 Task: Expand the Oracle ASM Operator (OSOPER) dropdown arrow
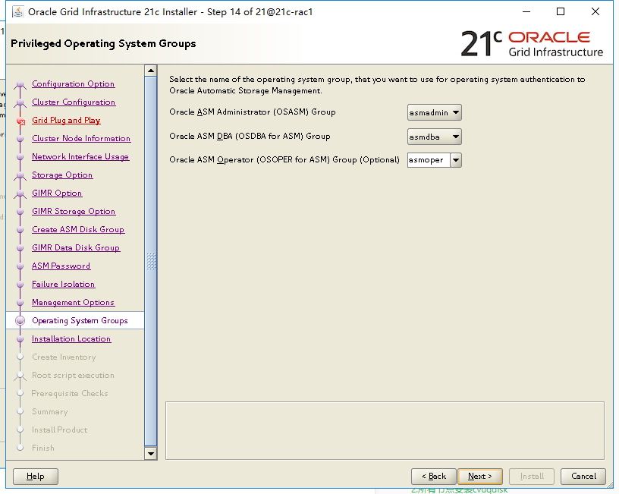coord(456,160)
